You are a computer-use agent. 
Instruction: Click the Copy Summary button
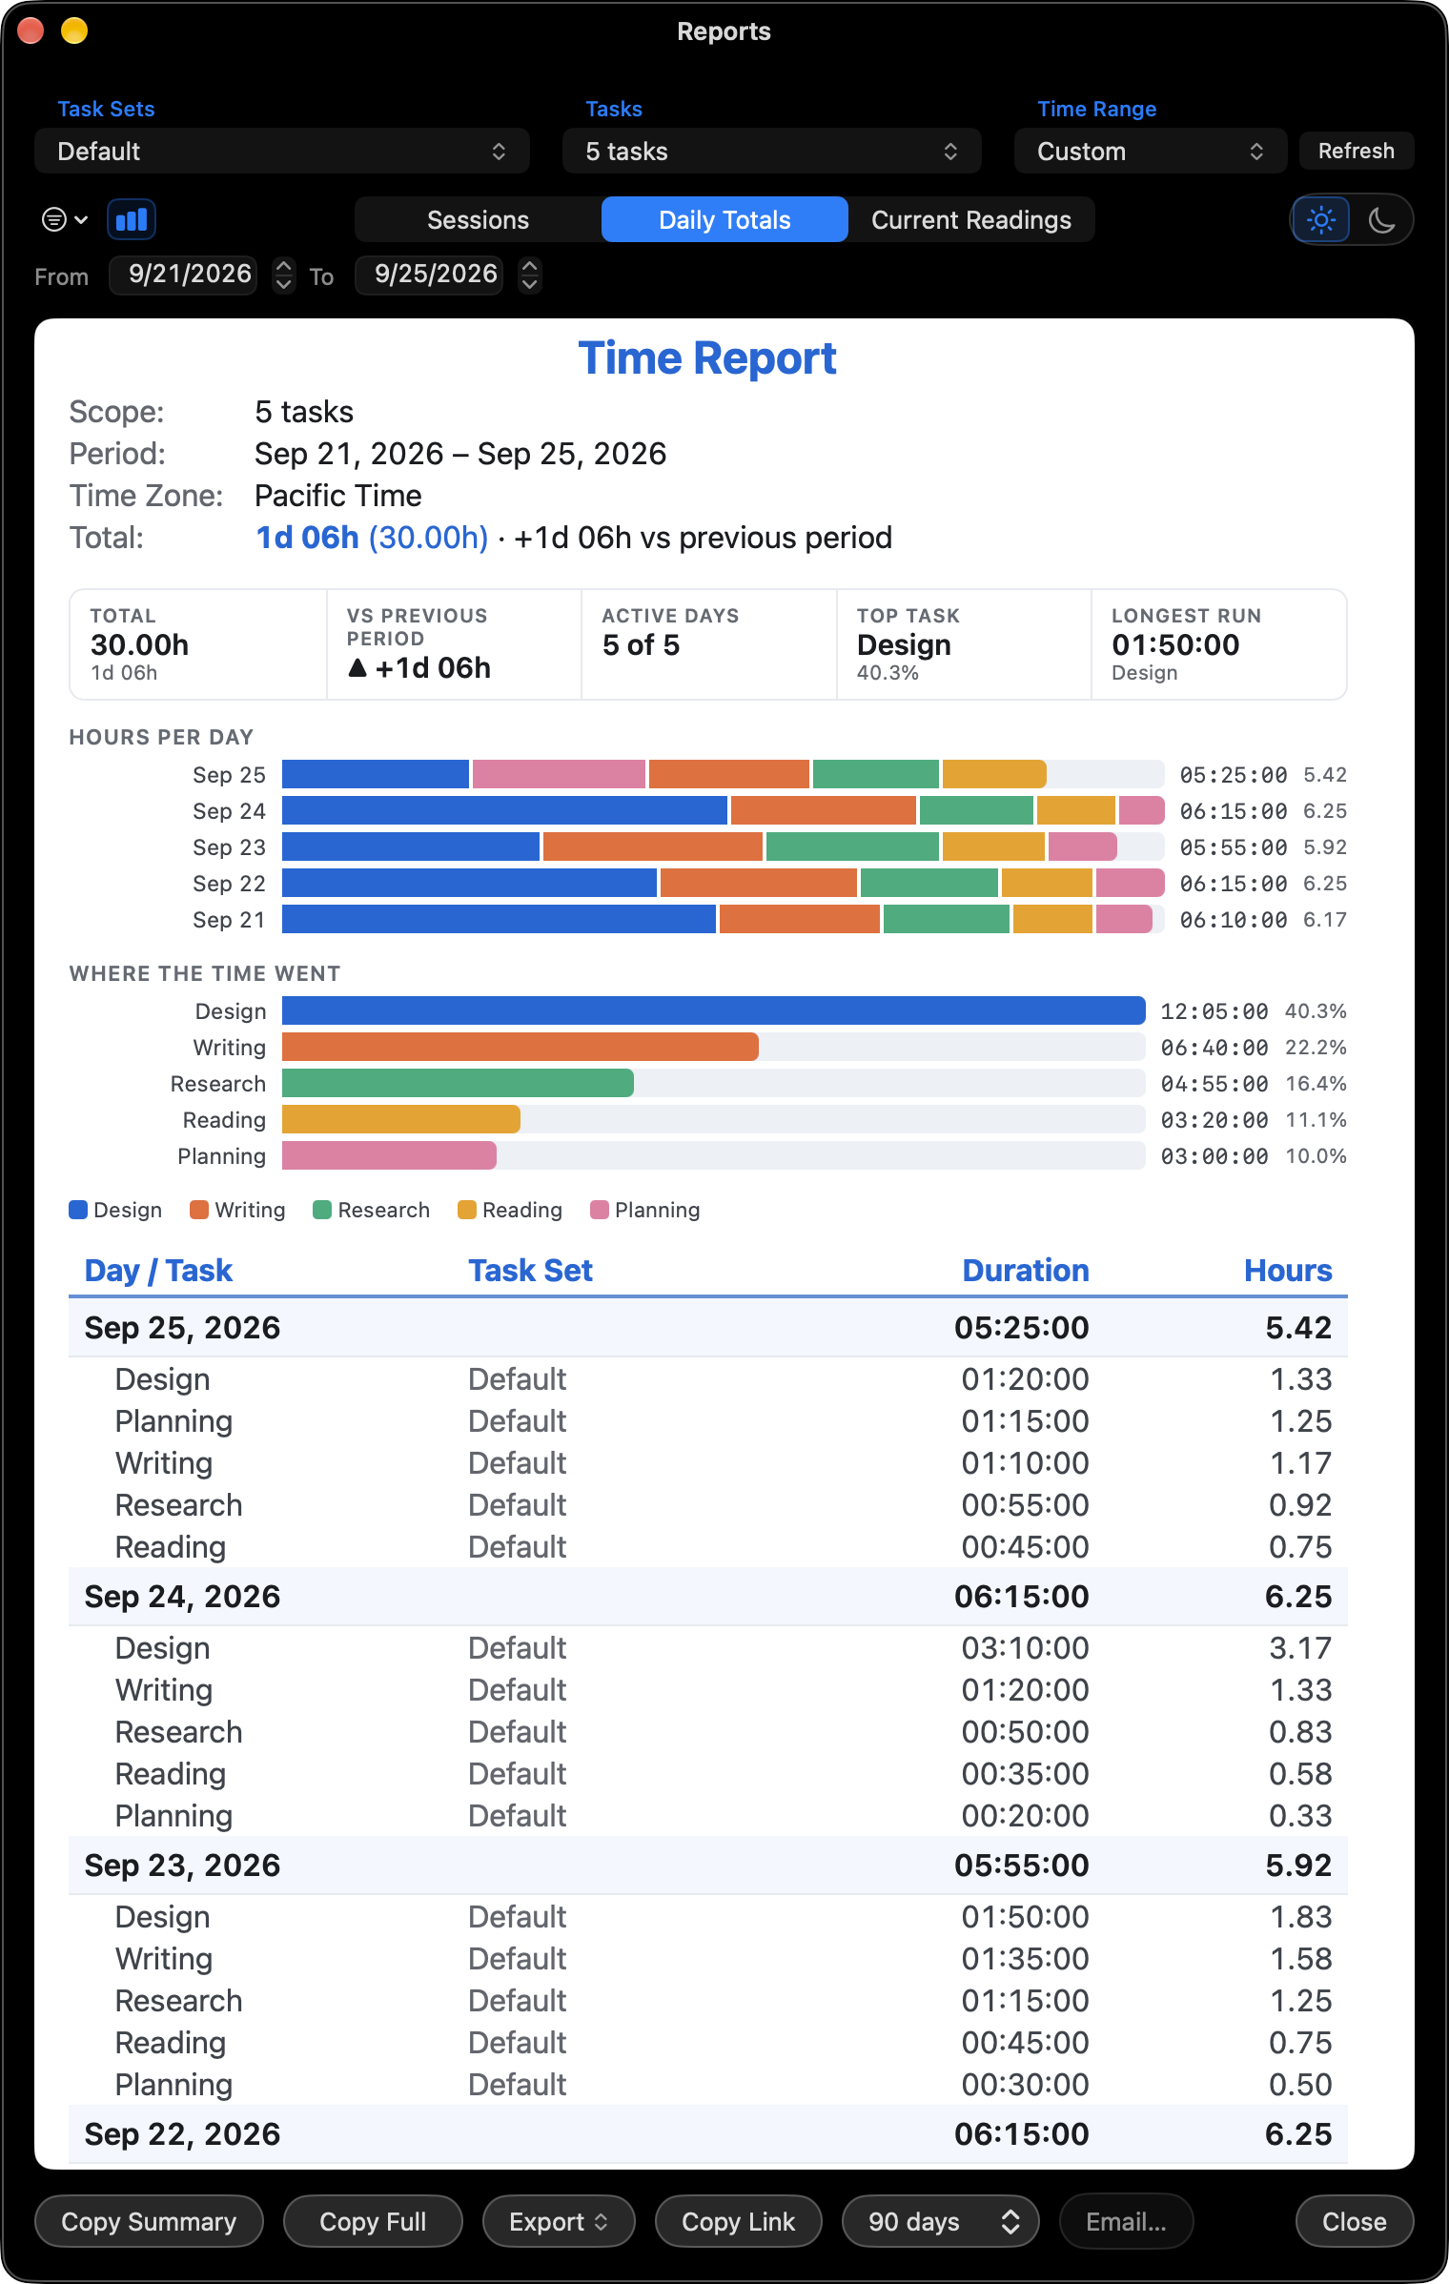[149, 2222]
